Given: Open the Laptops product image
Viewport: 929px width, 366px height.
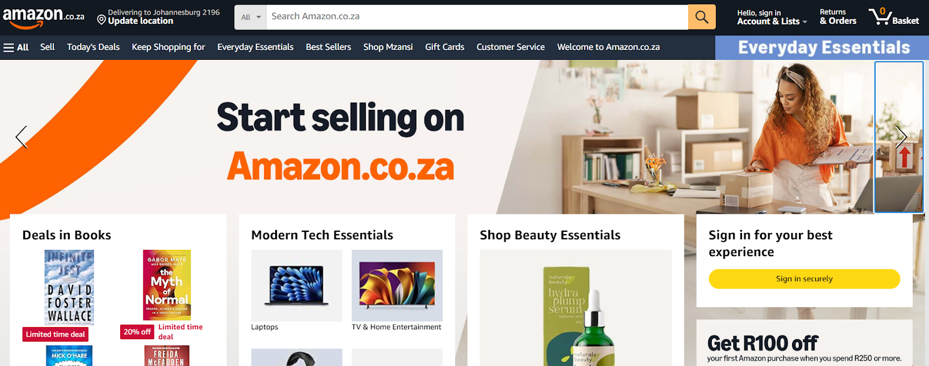Looking at the screenshot, I should pos(297,285).
